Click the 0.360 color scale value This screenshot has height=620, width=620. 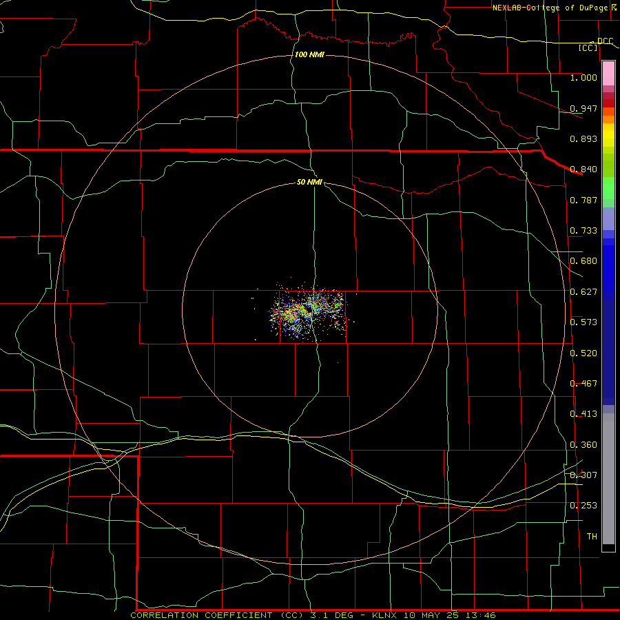pos(583,445)
